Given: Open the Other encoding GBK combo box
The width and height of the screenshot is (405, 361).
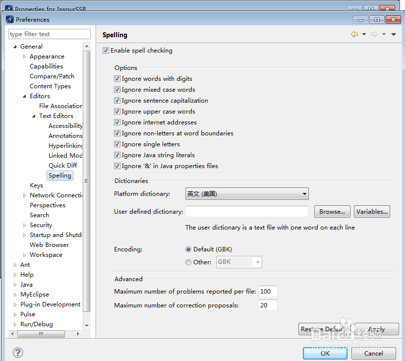Looking at the screenshot, I should (239, 262).
